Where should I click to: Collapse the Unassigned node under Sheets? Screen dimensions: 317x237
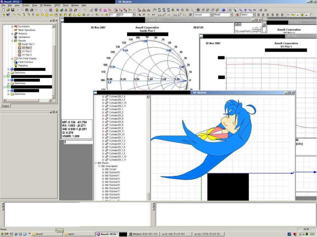99,166
